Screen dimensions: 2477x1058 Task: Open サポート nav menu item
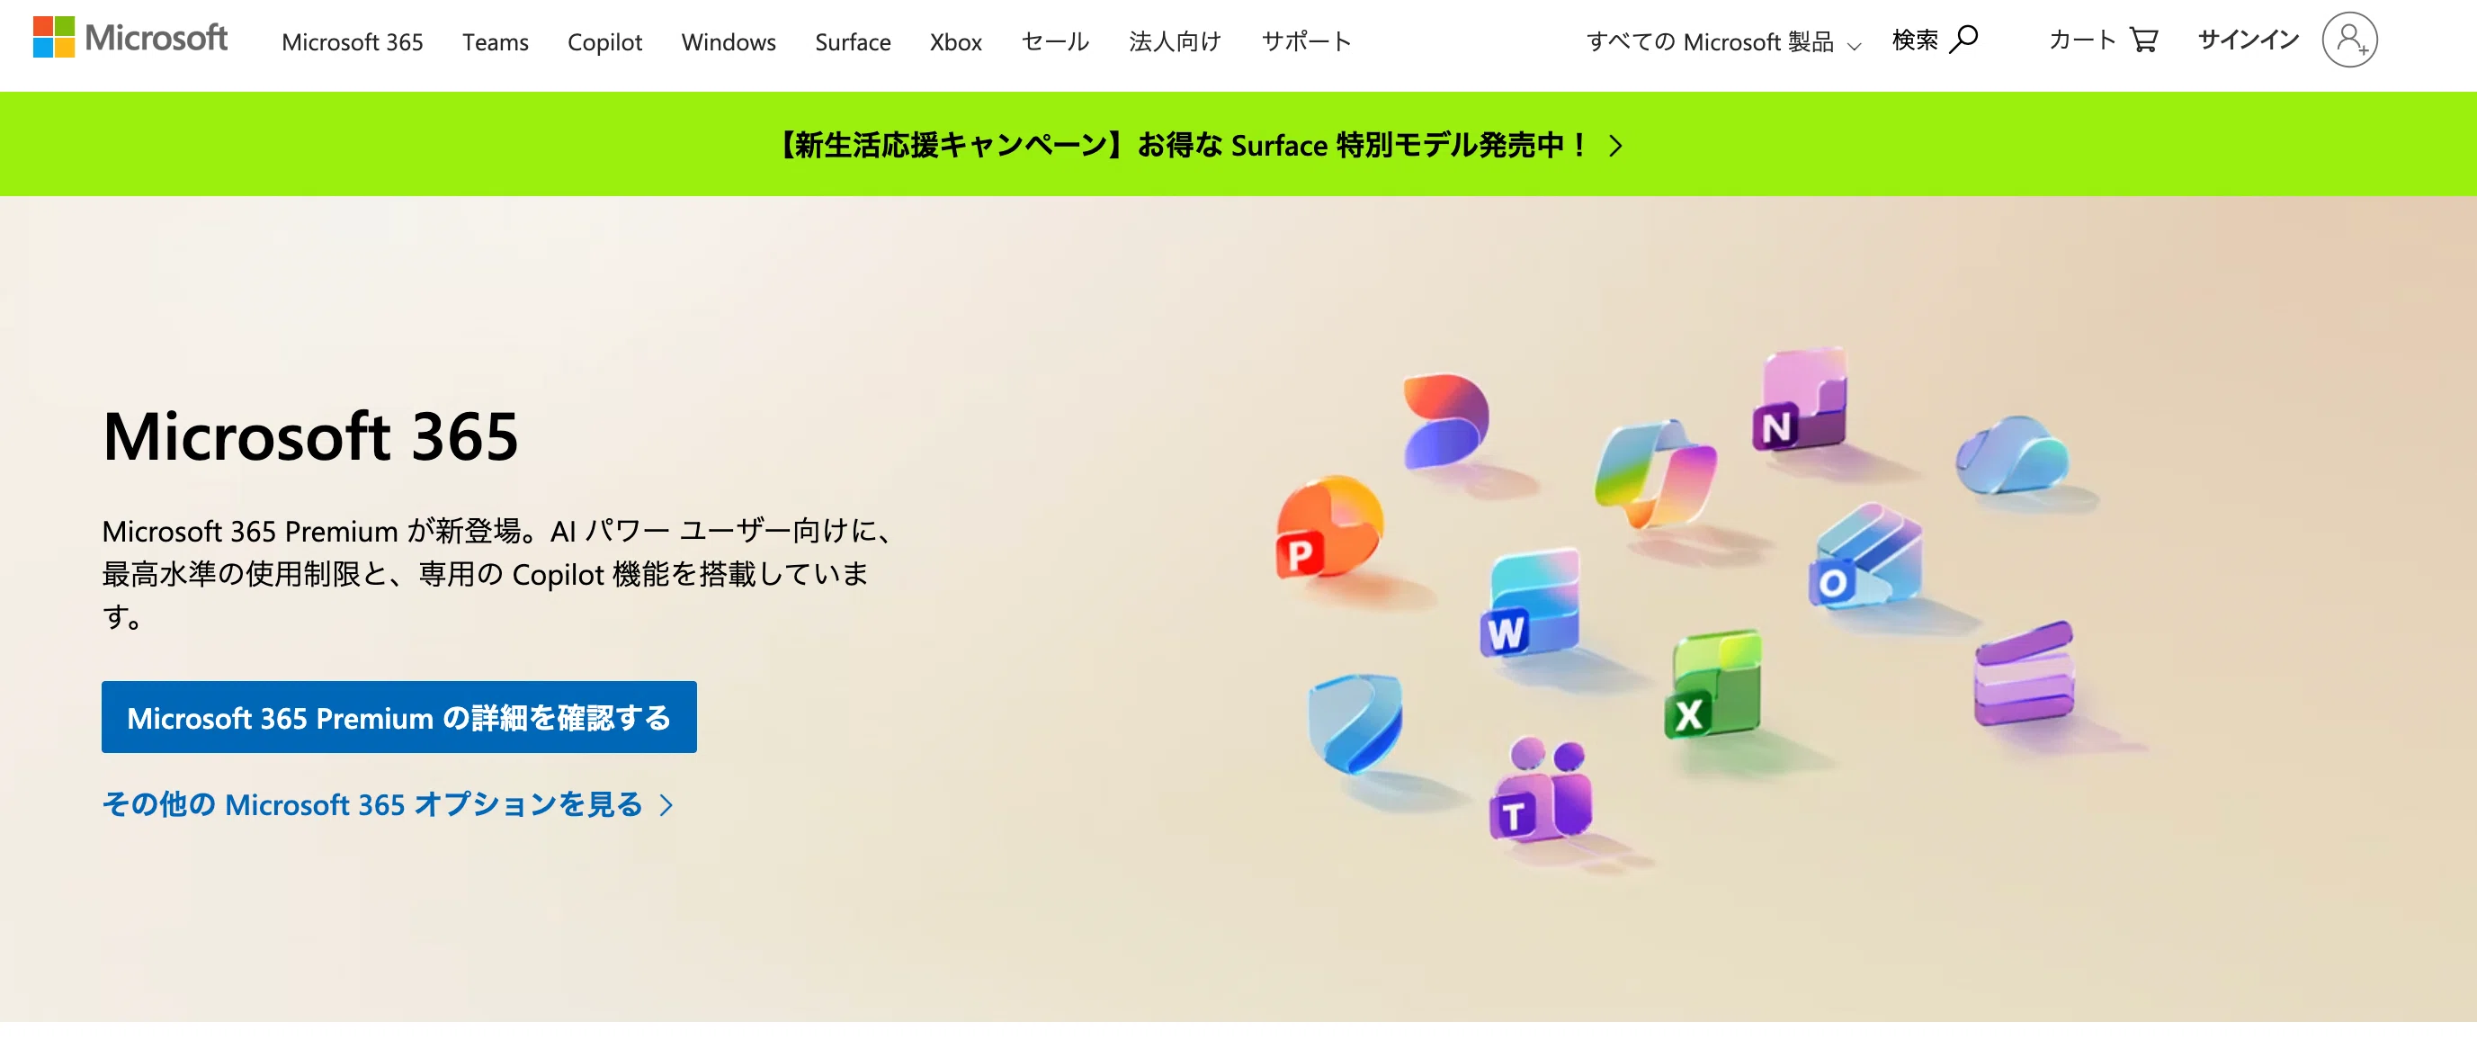[1306, 41]
